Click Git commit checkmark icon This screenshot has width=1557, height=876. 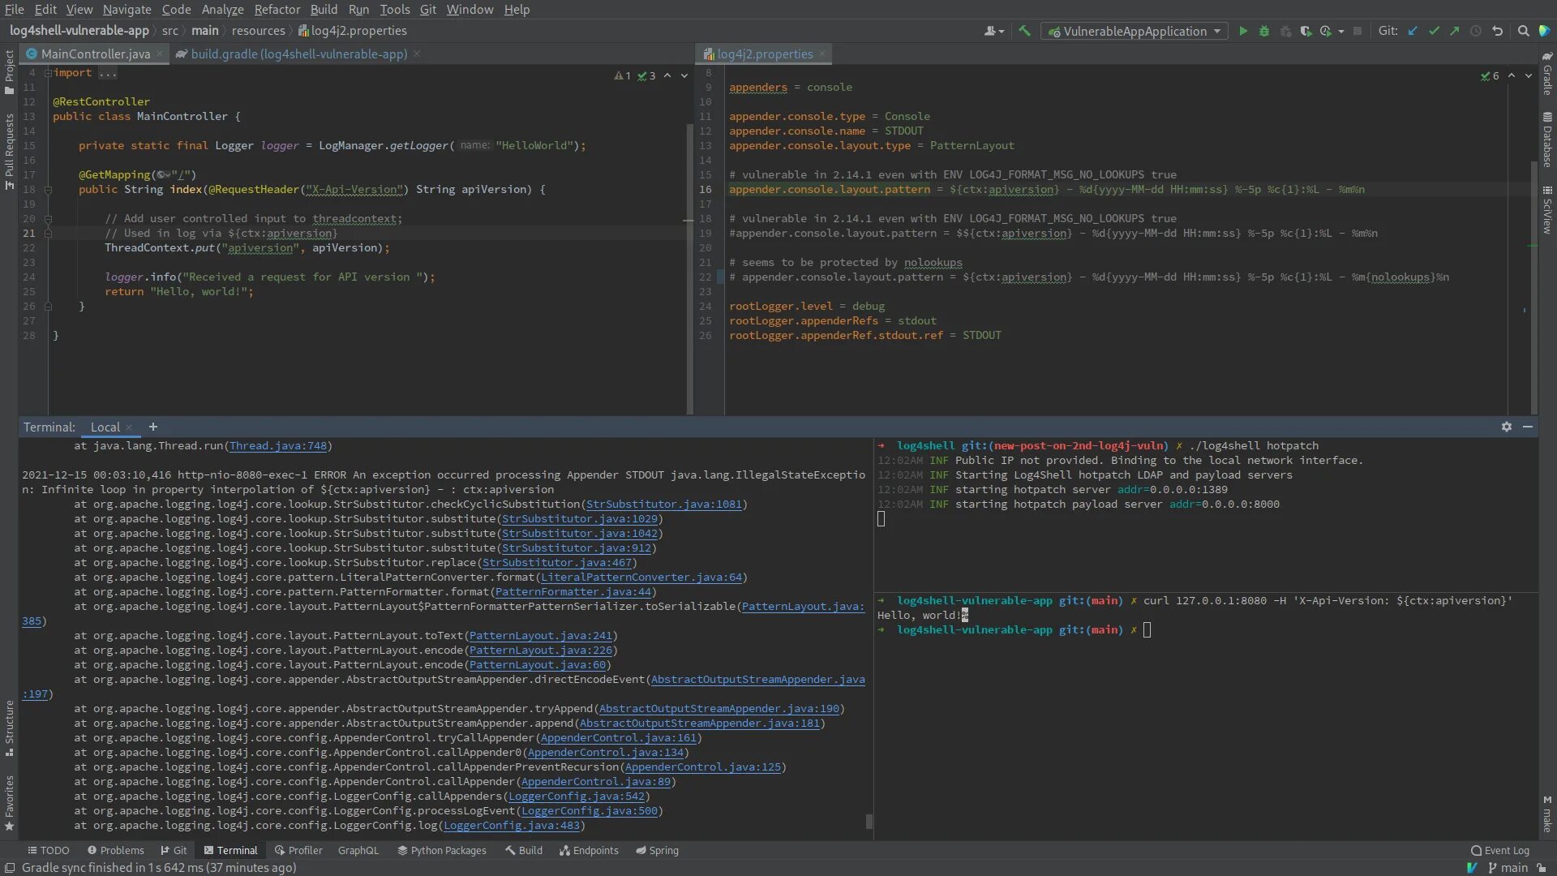[x=1434, y=31]
